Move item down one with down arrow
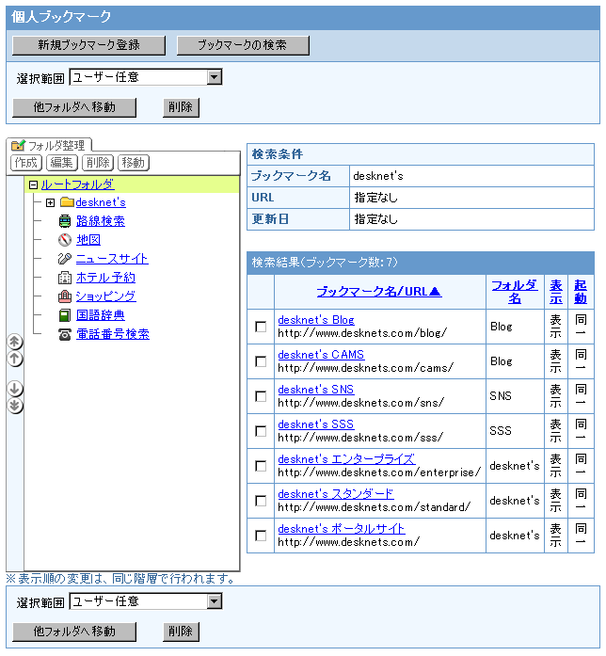 pyautogui.click(x=15, y=389)
